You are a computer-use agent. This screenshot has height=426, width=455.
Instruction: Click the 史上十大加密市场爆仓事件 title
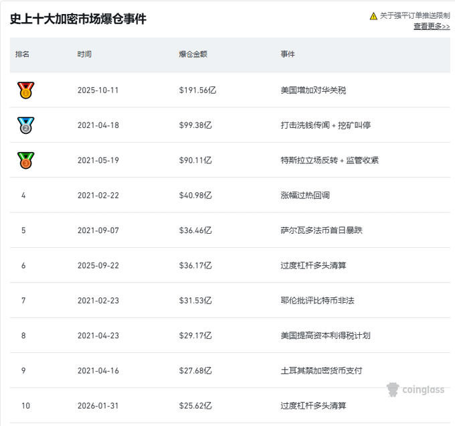tap(78, 19)
